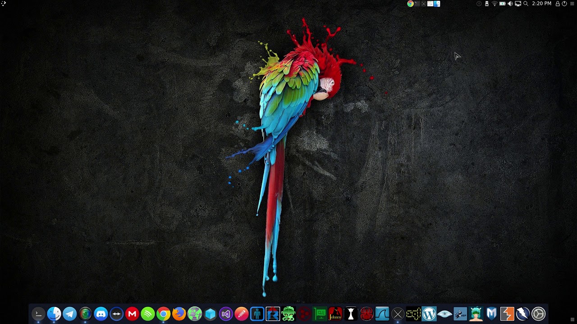
Task: Open the applications menu at top-left corner
Action: coord(4,4)
